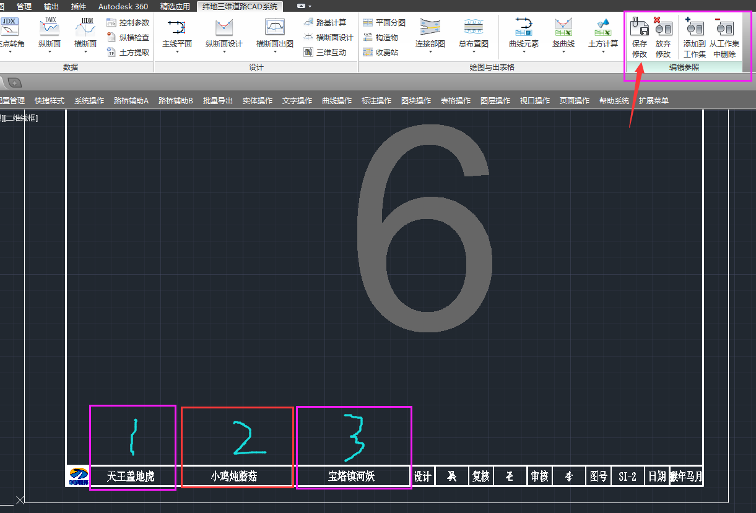The height and width of the screenshot is (513, 756).
Task: Open the 批量导出 menu
Action: pyautogui.click(x=218, y=101)
